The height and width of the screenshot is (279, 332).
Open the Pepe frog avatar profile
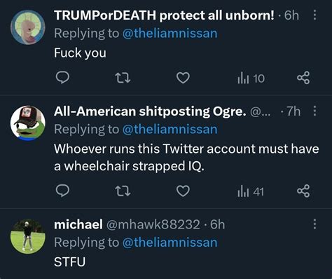tap(28, 123)
